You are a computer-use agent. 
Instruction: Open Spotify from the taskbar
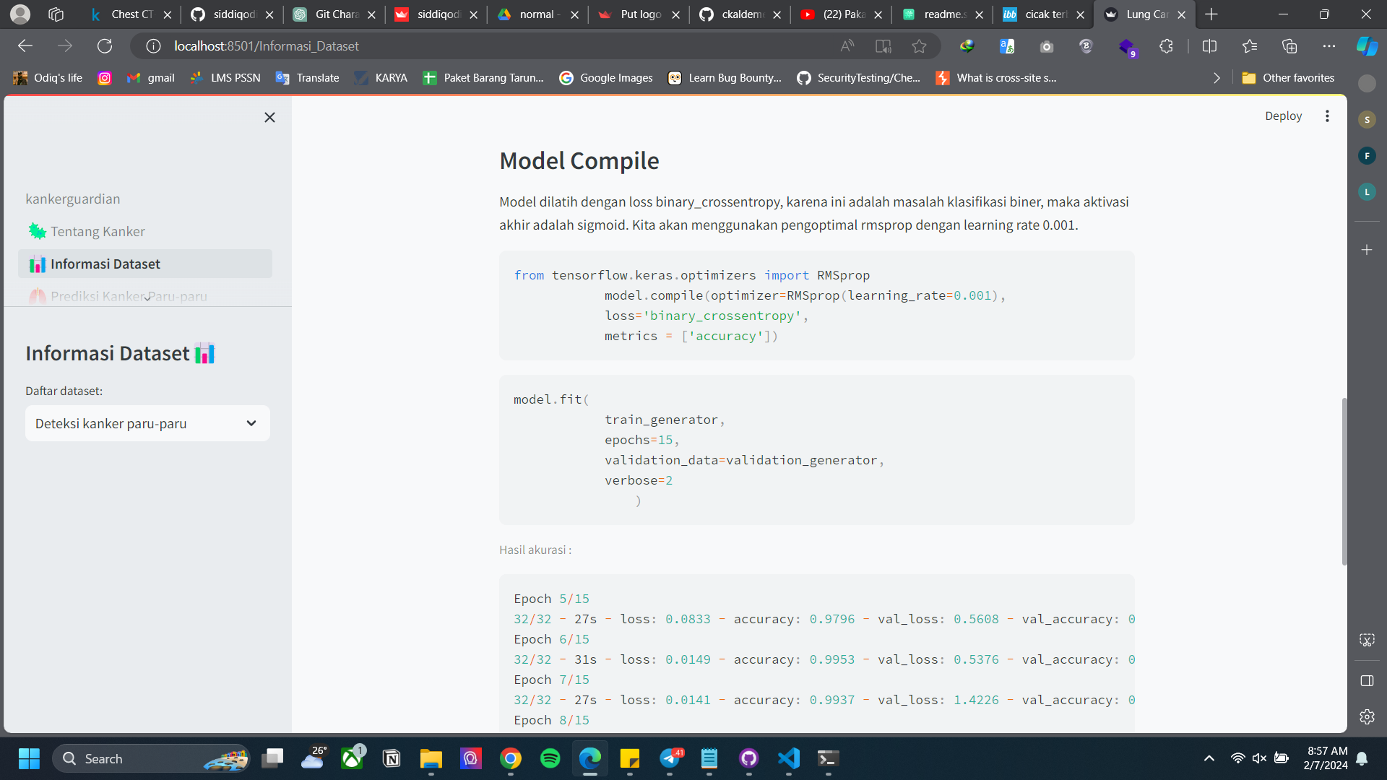click(x=550, y=758)
